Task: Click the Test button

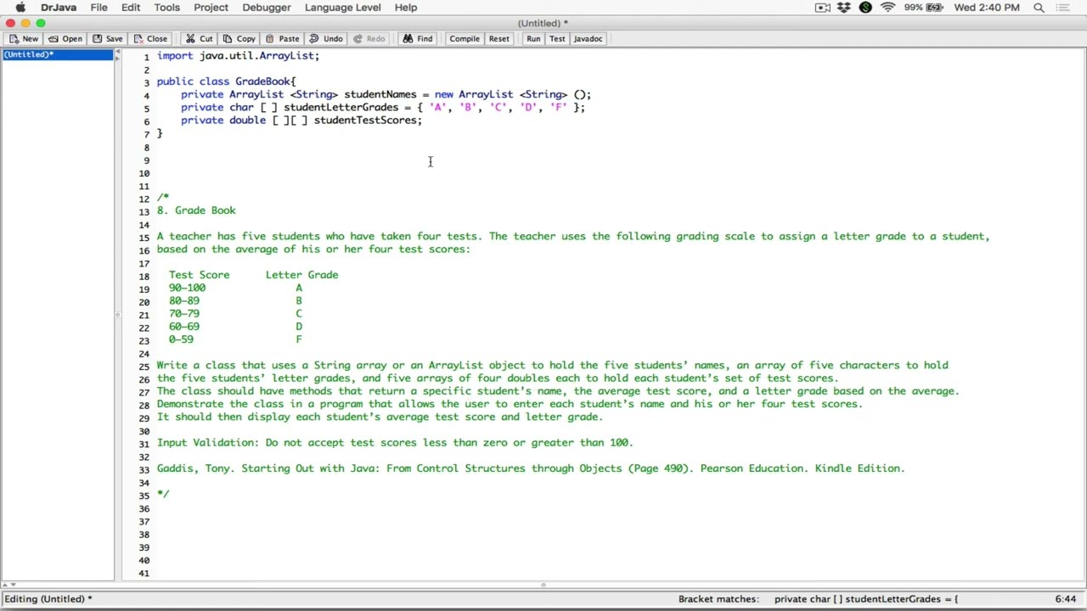Action: pos(557,39)
